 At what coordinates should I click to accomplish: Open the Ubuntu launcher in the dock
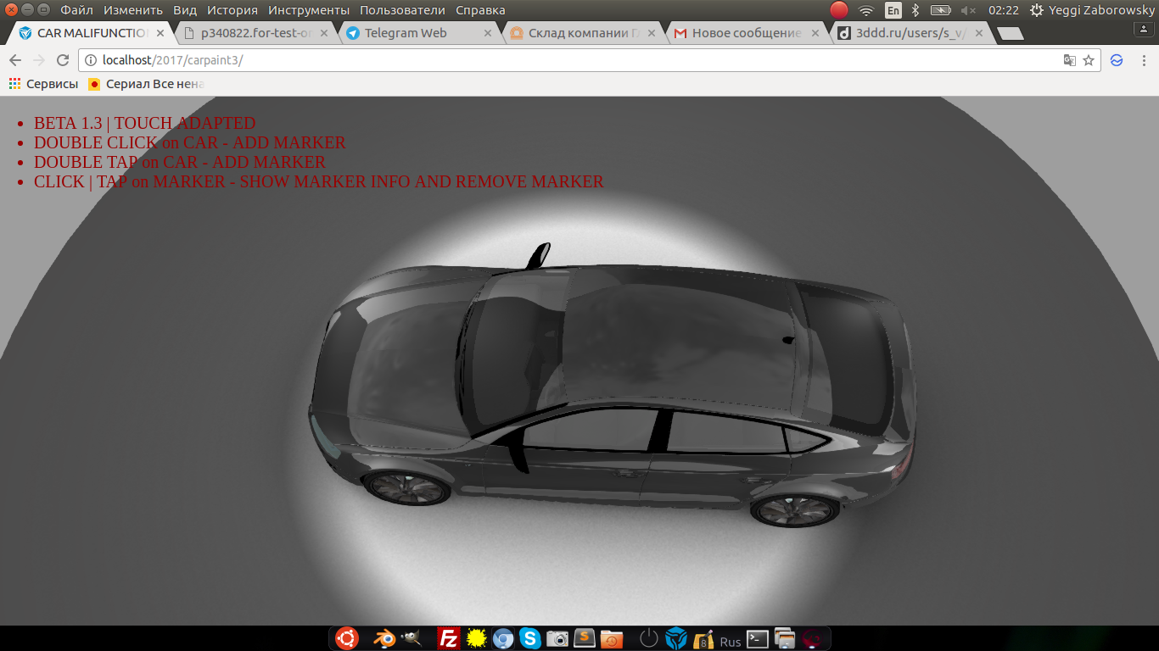pos(347,638)
